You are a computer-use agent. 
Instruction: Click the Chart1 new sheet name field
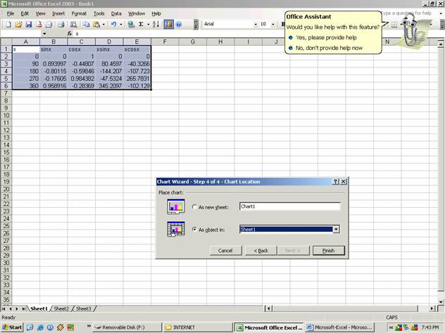point(290,207)
